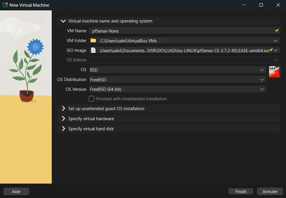Click the yellow folder icon in VM Folder
This screenshot has width=286, height=198.
pyautogui.click(x=93, y=41)
